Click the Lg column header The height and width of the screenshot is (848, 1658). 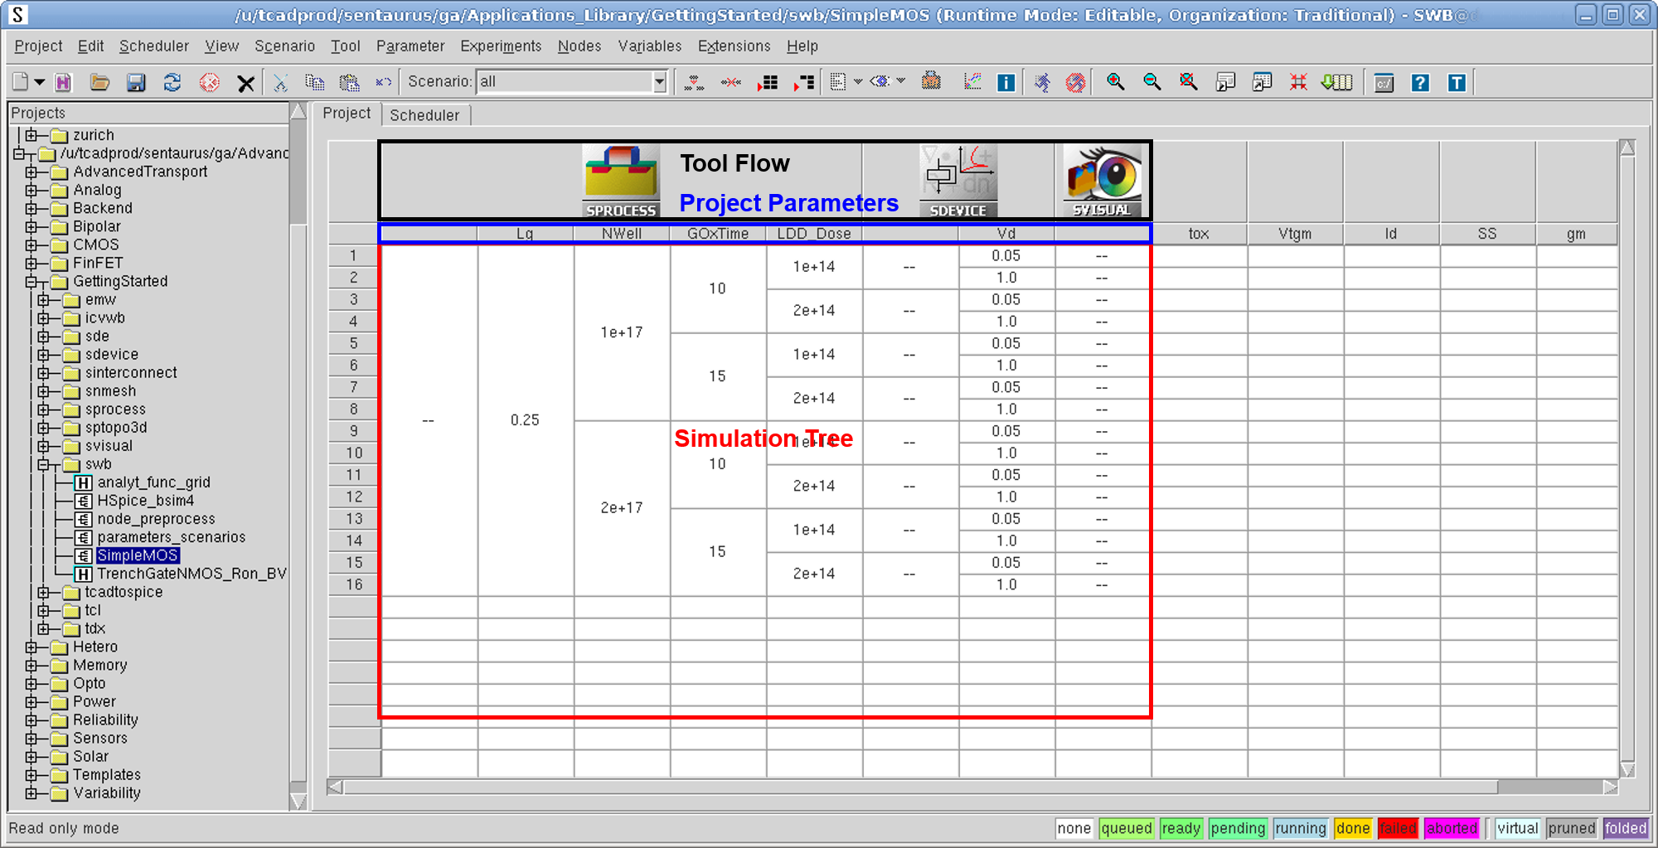(x=525, y=234)
